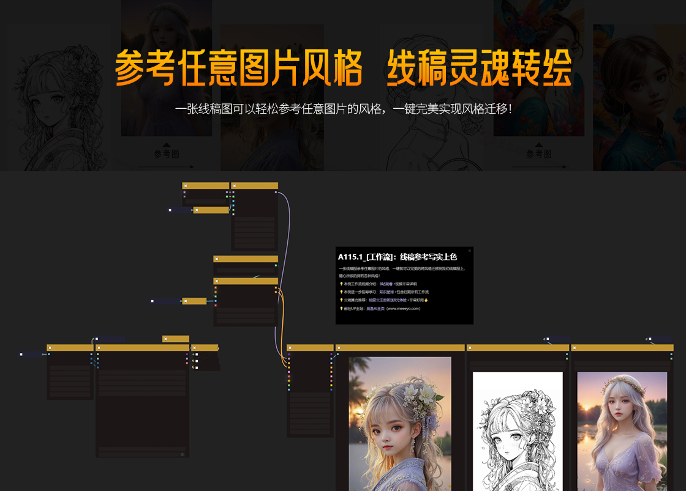Expand the collapsed dark node above the line-art preview
The width and height of the screenshot is (686, 491).
(548, 339)
